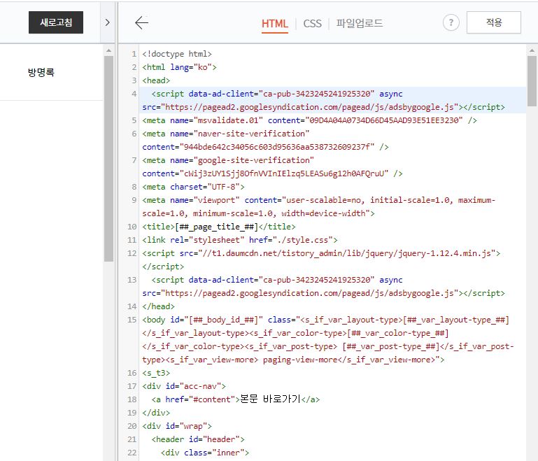Open the help question mark icon

[x=451, y=23]
